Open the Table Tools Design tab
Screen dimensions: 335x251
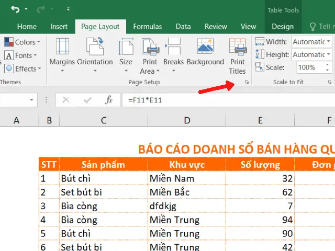283,27
